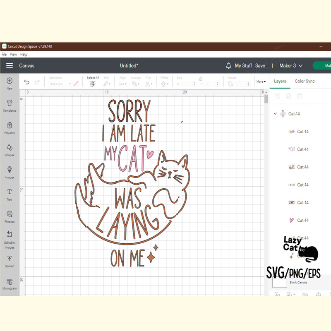The height and width of the screenshot is (331, 331).
Task: Open the Shapes tool
Action: tap(10, 148)
